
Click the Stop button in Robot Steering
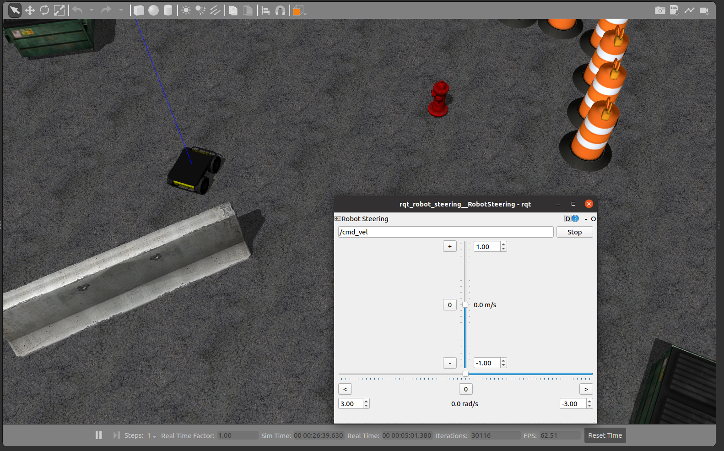574,232
